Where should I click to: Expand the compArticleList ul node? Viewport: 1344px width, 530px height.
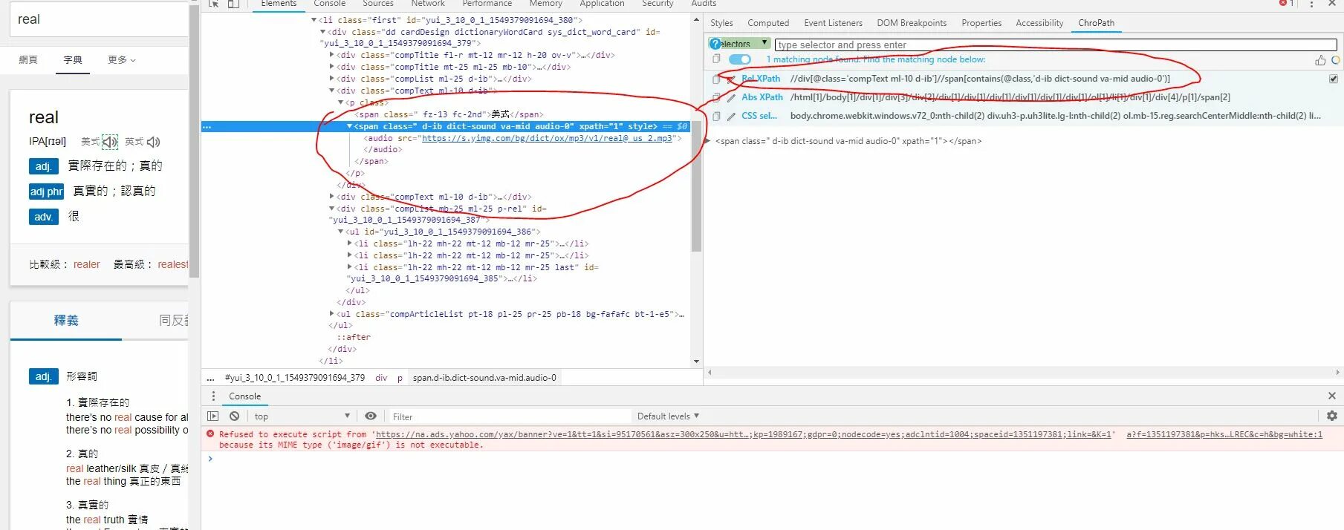pos(332,314)
